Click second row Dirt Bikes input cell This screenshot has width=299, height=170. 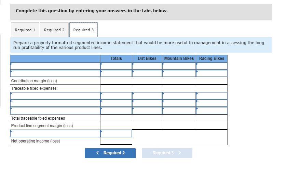(x=147, y=73)
